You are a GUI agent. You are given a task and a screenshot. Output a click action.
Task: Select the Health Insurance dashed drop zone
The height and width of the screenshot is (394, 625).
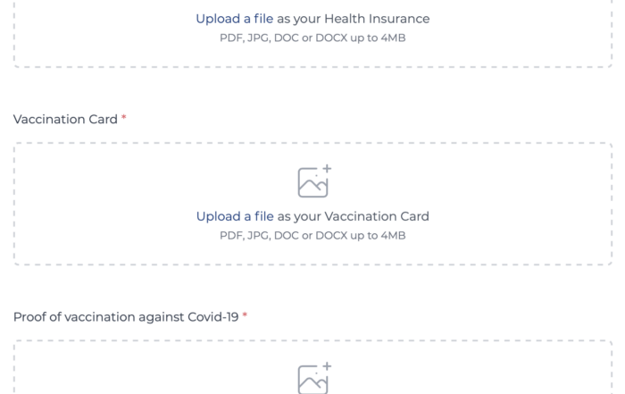click(x=312, y=34)
